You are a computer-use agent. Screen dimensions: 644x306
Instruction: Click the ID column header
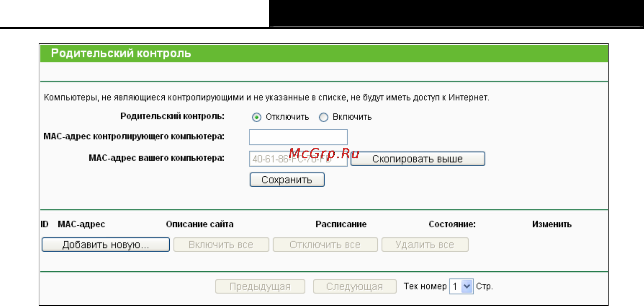[44, 224]
